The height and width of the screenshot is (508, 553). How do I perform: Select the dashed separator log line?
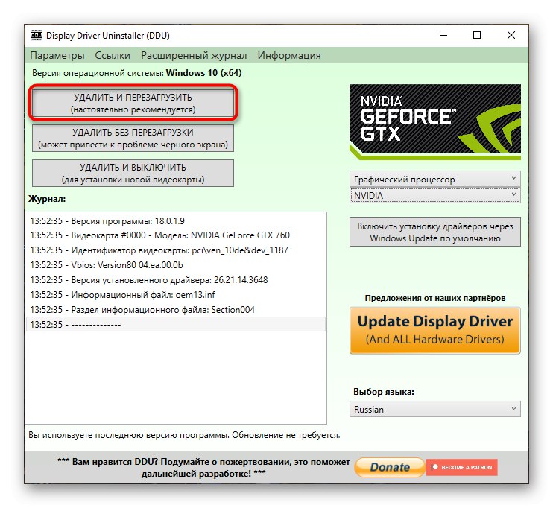click(x=176, y=324)
